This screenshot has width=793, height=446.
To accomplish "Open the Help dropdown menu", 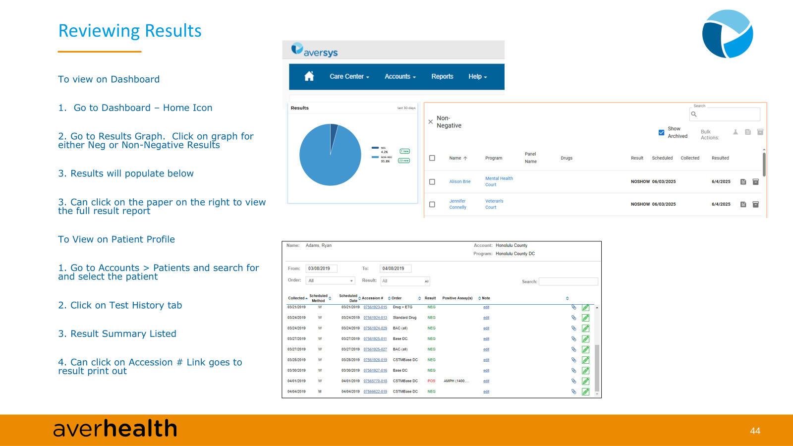I will 478,76.
